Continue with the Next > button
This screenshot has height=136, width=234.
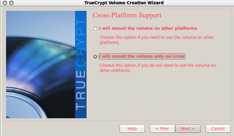click(x=188, y=128)
